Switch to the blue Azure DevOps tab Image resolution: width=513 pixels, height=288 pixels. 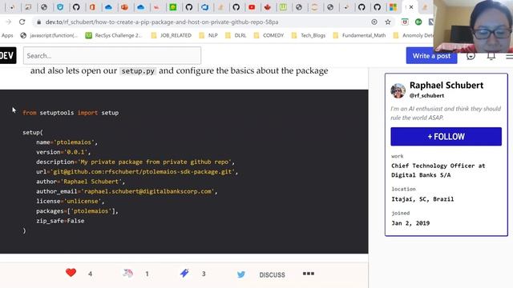(x=205, y=7)
